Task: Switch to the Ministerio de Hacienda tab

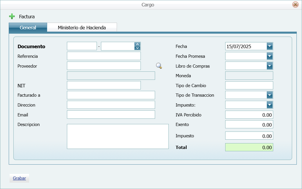Action: click(82, 27)
